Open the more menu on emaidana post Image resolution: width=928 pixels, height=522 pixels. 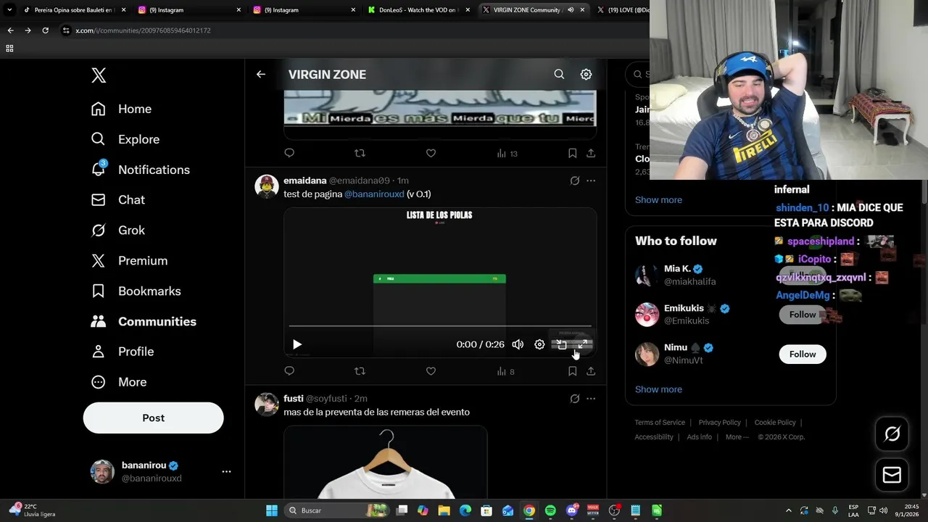pos(591,181)
